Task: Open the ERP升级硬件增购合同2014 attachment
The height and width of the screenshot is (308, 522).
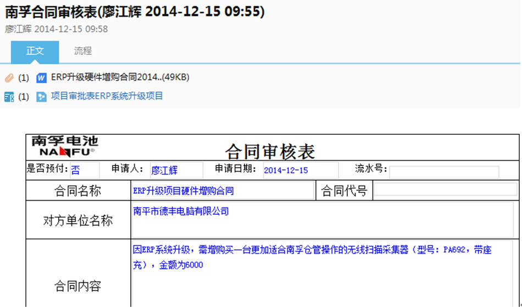Action: tap(120, 77)
